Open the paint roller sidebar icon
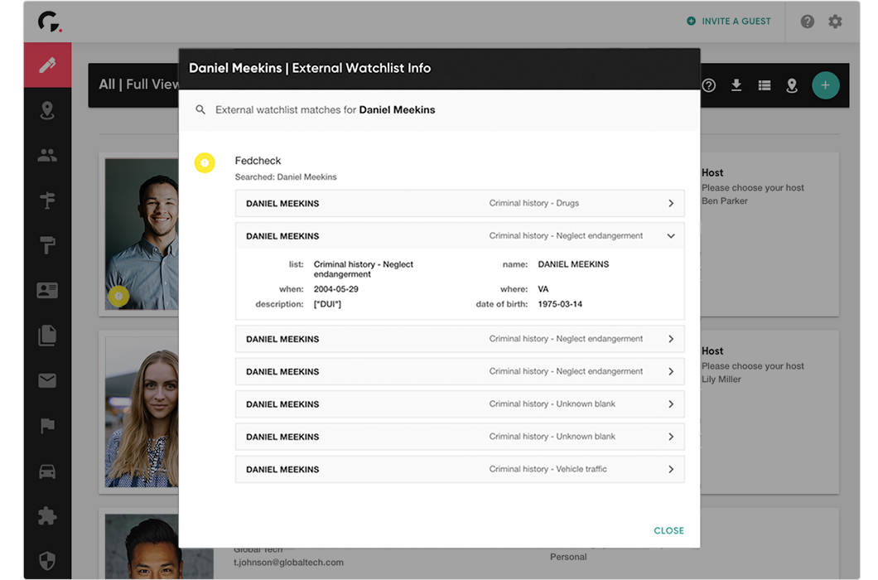 (47, 245)
